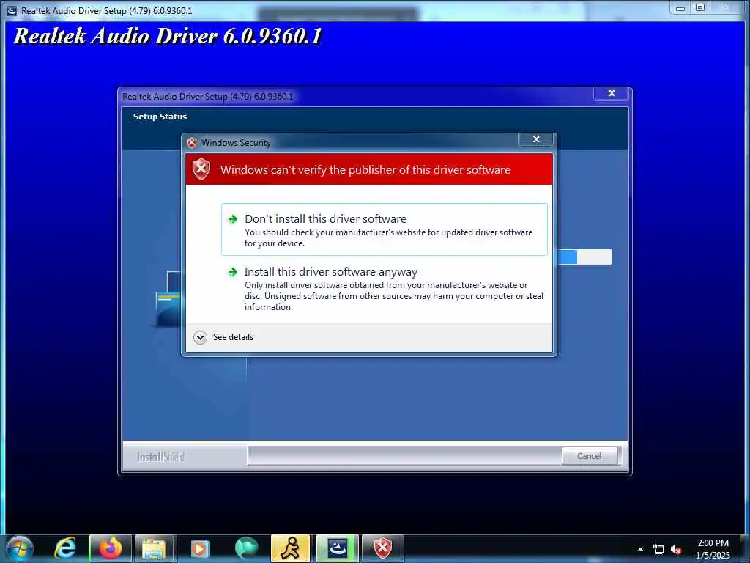
Task: Switch to Realtek setup taskbar icon
Action: [x=337, y=548]
